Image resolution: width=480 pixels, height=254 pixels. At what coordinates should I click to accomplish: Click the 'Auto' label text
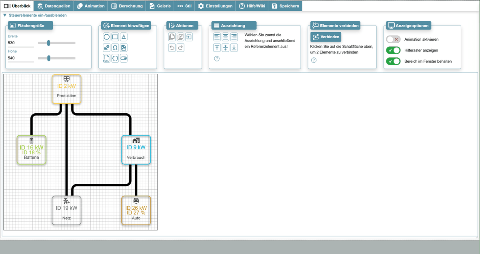136,218
